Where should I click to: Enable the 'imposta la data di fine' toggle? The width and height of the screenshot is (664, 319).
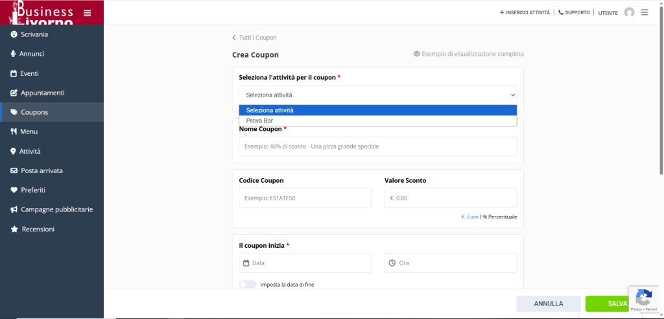coord(248,284)
